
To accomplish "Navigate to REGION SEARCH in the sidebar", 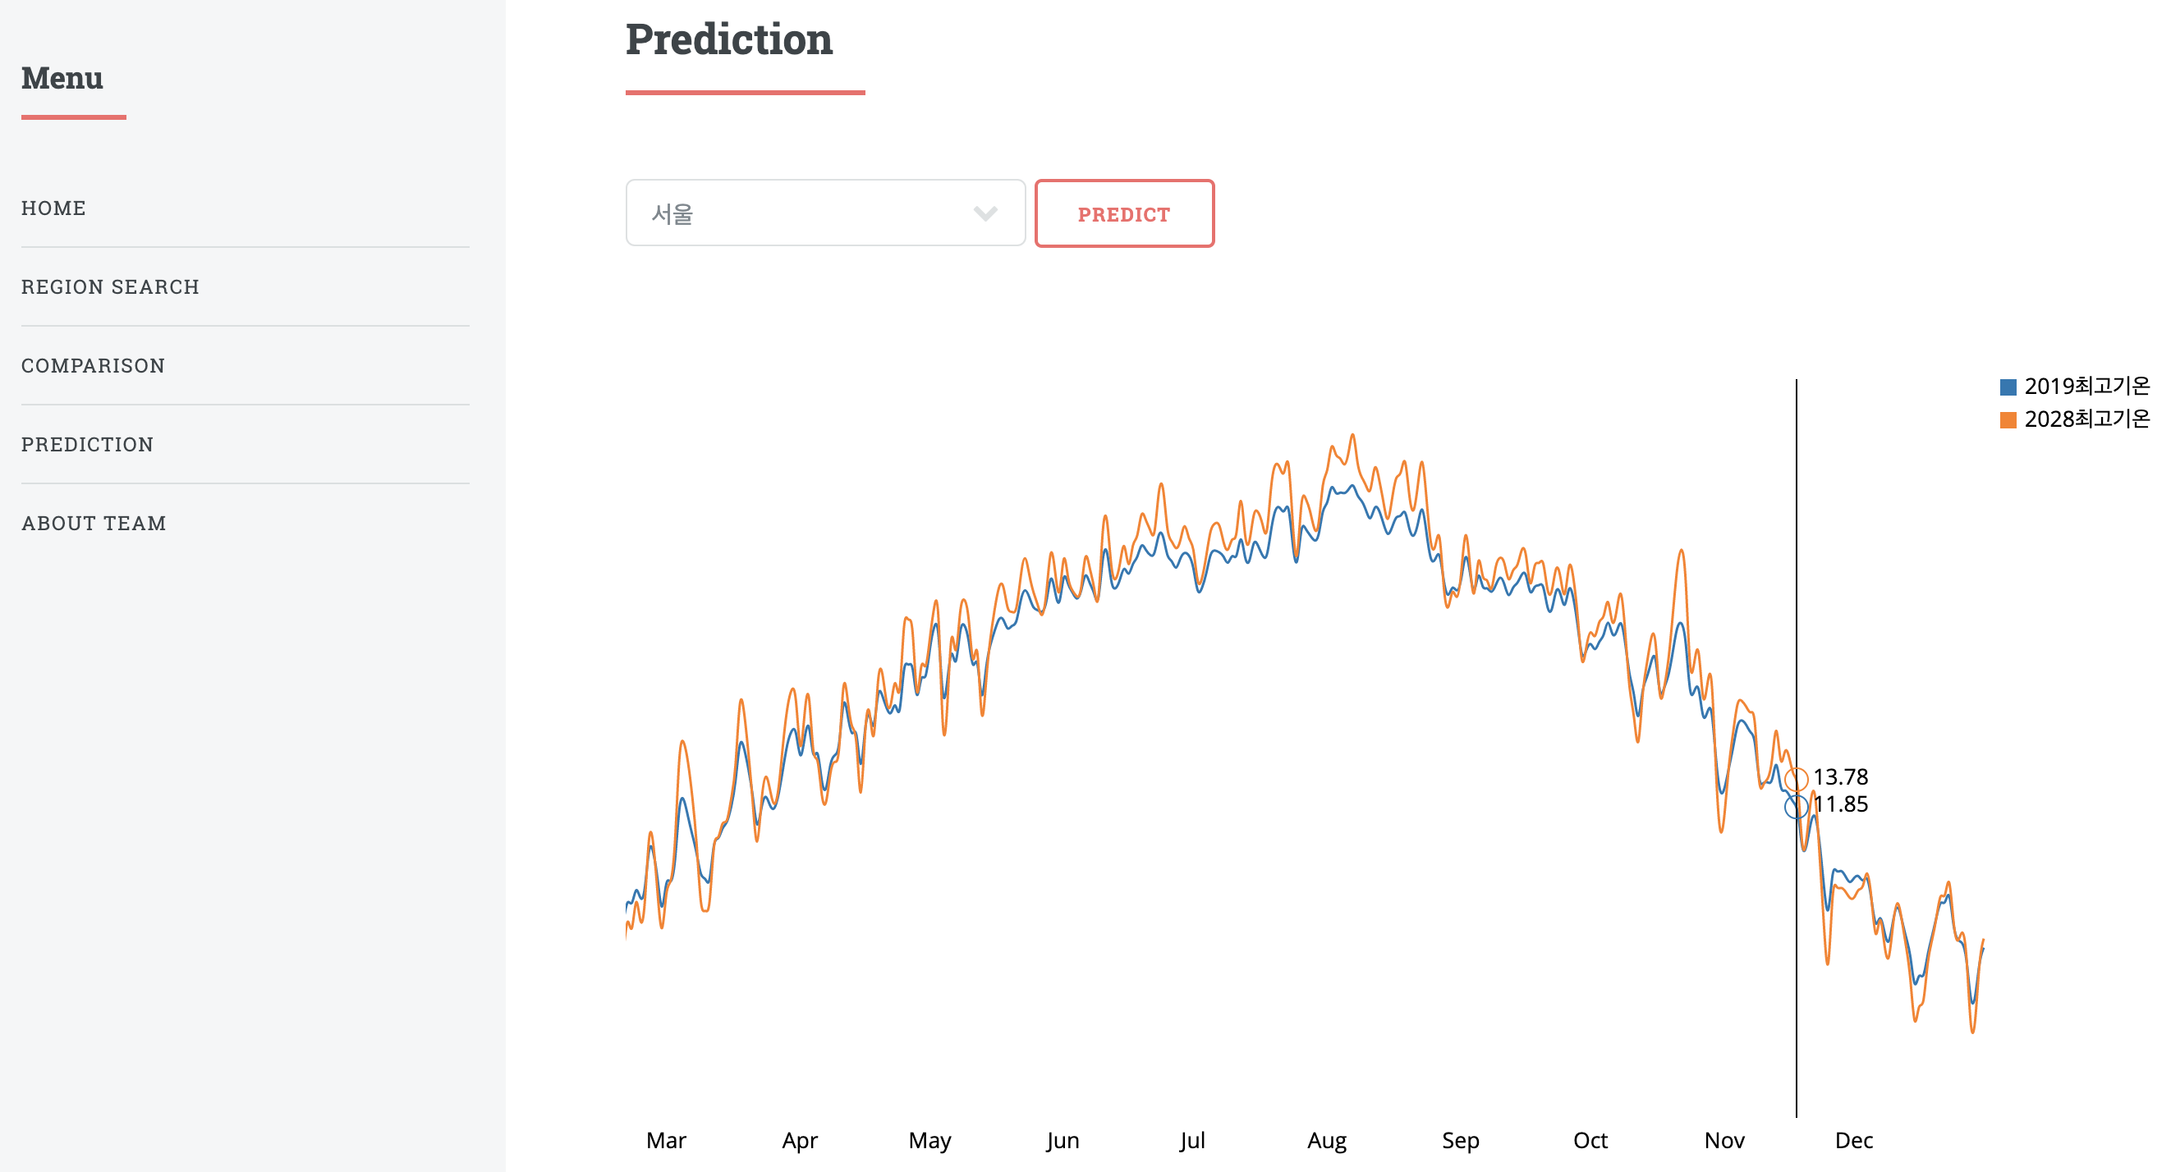I will click(x=110, y=286).
